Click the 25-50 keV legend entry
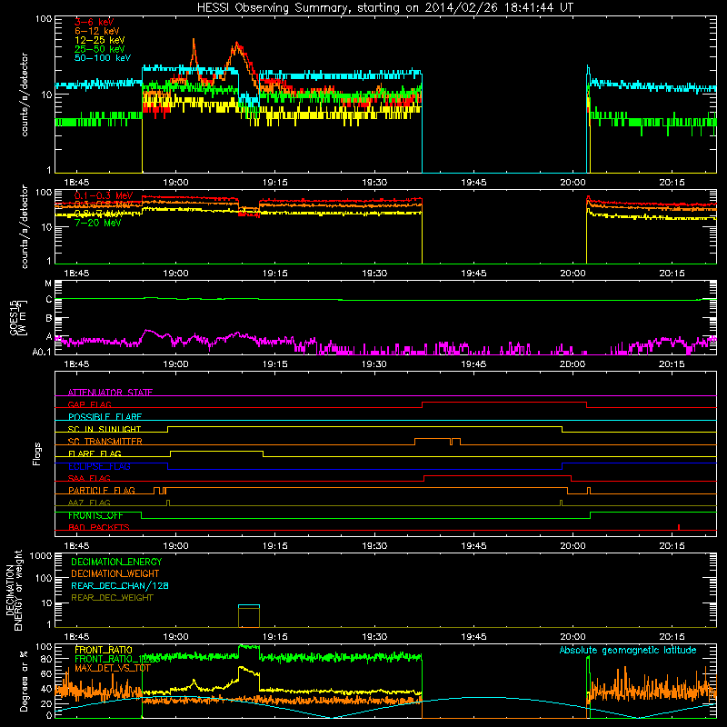 pos(100,49)
